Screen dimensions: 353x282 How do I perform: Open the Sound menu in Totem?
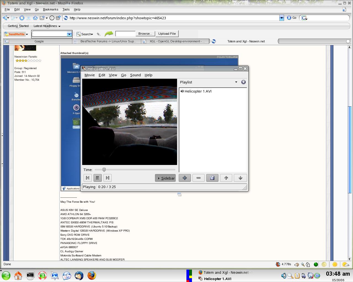click(x=135, y=75)
